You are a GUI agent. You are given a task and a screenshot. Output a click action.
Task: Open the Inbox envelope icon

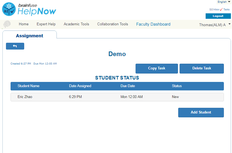[x=211, y=10]
